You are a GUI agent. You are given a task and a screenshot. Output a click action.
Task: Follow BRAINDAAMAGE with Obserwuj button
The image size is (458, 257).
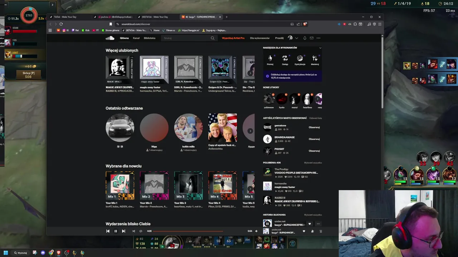pyautogui.click(x=314, y=139)
